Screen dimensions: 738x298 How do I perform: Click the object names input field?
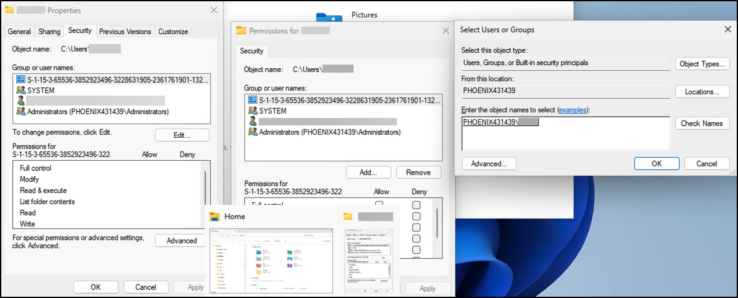tap(566, 133)
